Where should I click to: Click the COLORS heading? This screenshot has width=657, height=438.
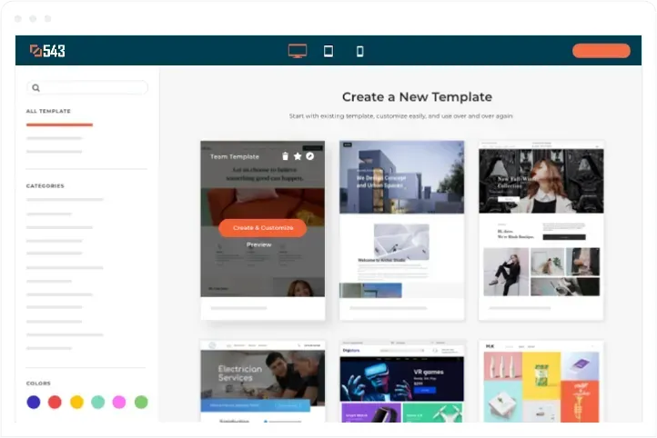tap(38, 383)
